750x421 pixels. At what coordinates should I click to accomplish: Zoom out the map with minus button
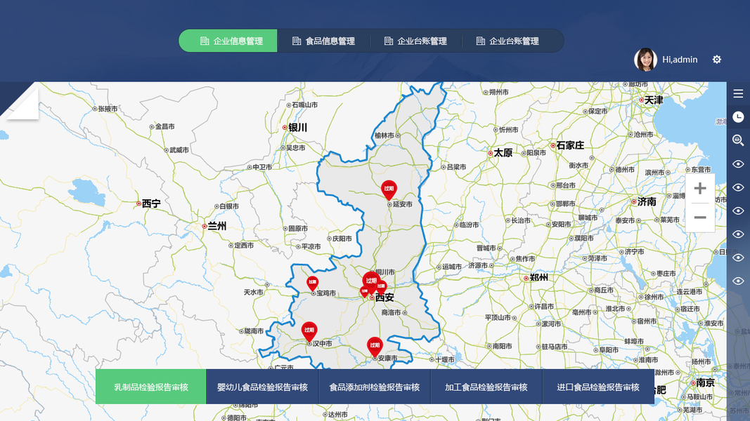point(700,218)
